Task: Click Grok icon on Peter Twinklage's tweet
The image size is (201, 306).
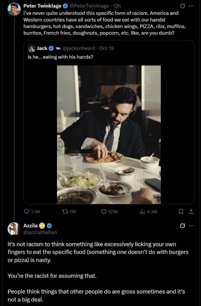Action: point(183,6)
